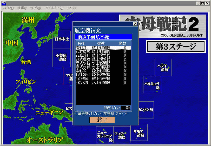Select the 2式艦偵 row
The image size is (211, 146).
tap(103, 79)
